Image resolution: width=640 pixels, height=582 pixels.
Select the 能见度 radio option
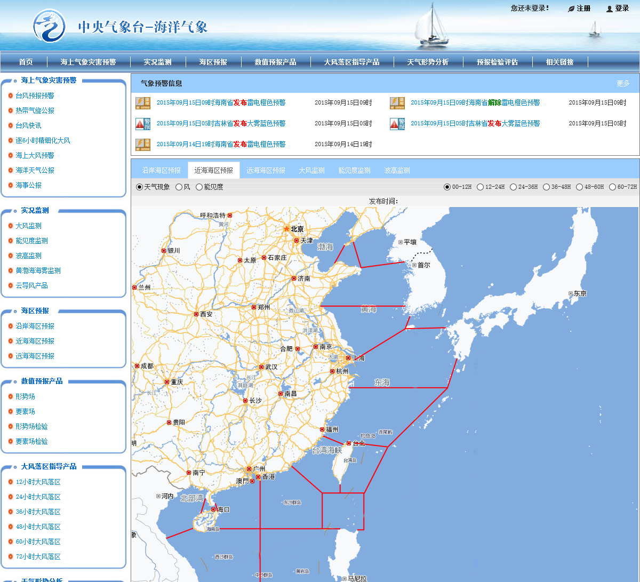click(199, 187)
